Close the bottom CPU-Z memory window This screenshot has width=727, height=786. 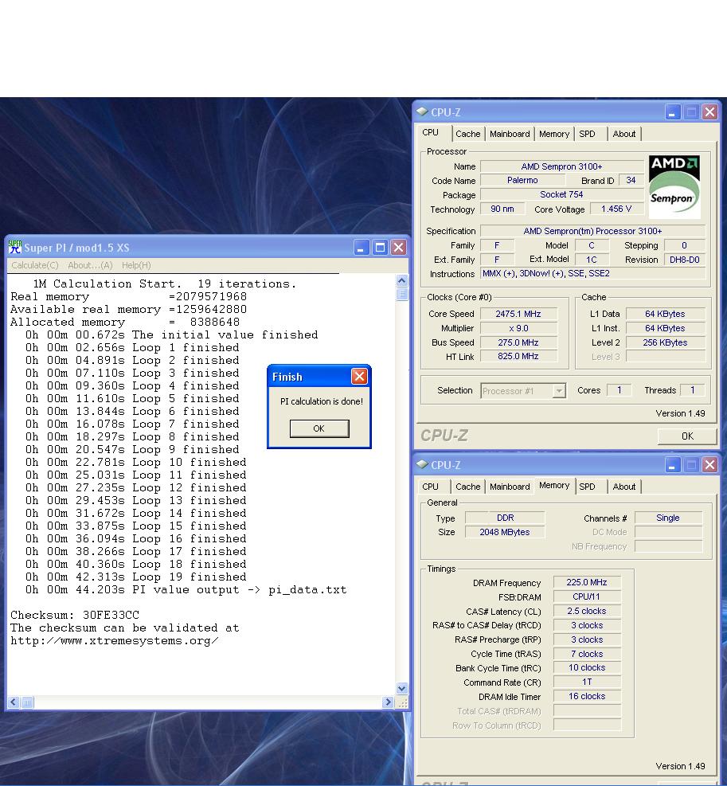(709, 465)
